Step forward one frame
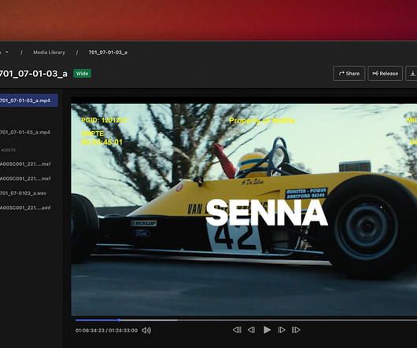The width and height of the screenshot is (417, 348). click(282, 330)
